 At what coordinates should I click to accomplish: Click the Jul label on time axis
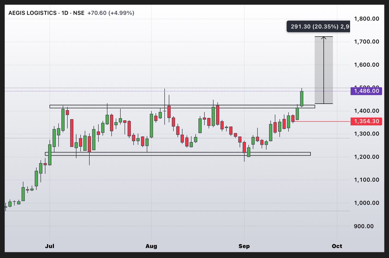[x=50, y=246]
